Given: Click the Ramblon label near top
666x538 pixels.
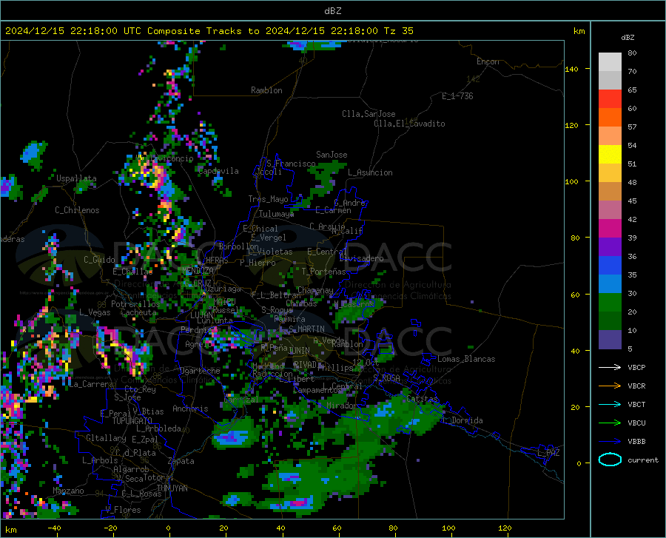Looking at the screenshot, I should (266, 90).
